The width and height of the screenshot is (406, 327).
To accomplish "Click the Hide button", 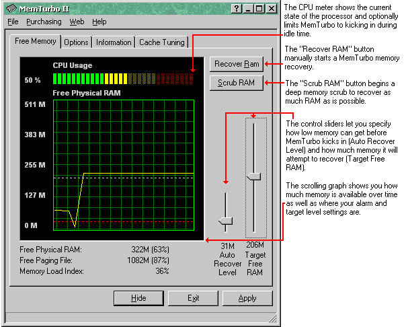I will 138,298.
